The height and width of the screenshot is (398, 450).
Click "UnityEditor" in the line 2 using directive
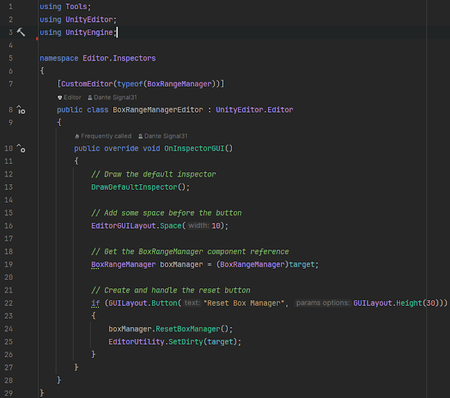(x=89, y=20)
